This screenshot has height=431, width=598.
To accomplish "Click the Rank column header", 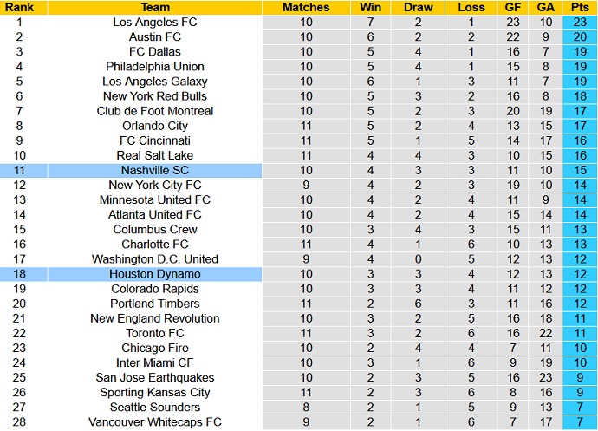I will pos(24,7).
